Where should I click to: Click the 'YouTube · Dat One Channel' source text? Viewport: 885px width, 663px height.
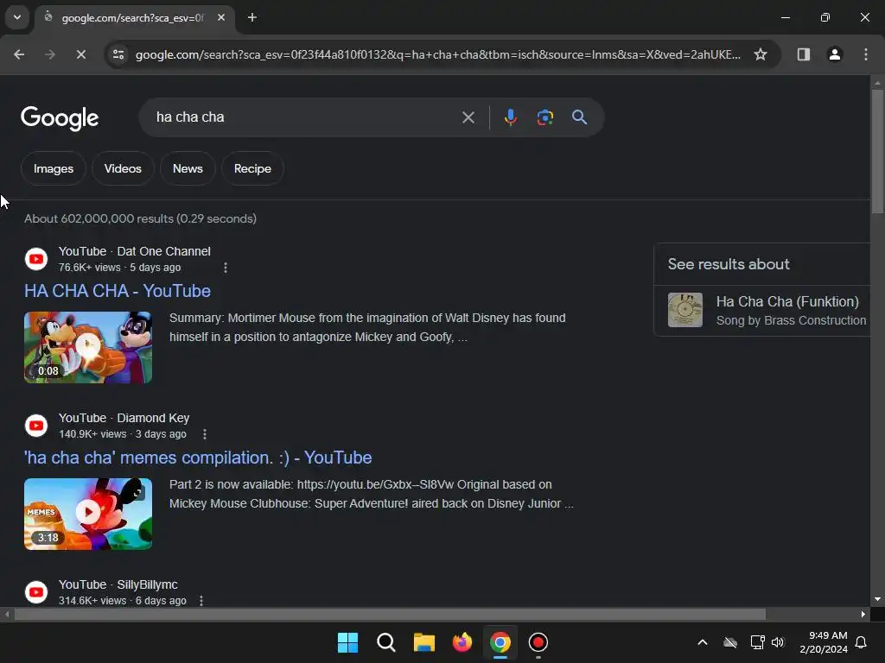click(x=134, y=251)
